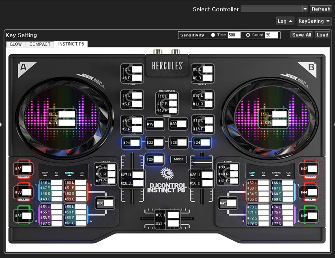Select the Time sensitivity radio button
Image resolution: width=335 pixels, height=258 pixels.
pyautogui.click(x=213, y=35)
